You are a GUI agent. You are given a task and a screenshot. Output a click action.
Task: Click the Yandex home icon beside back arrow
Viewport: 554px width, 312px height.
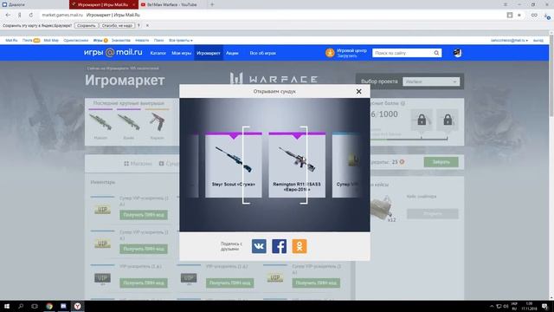tap(19, 15)
